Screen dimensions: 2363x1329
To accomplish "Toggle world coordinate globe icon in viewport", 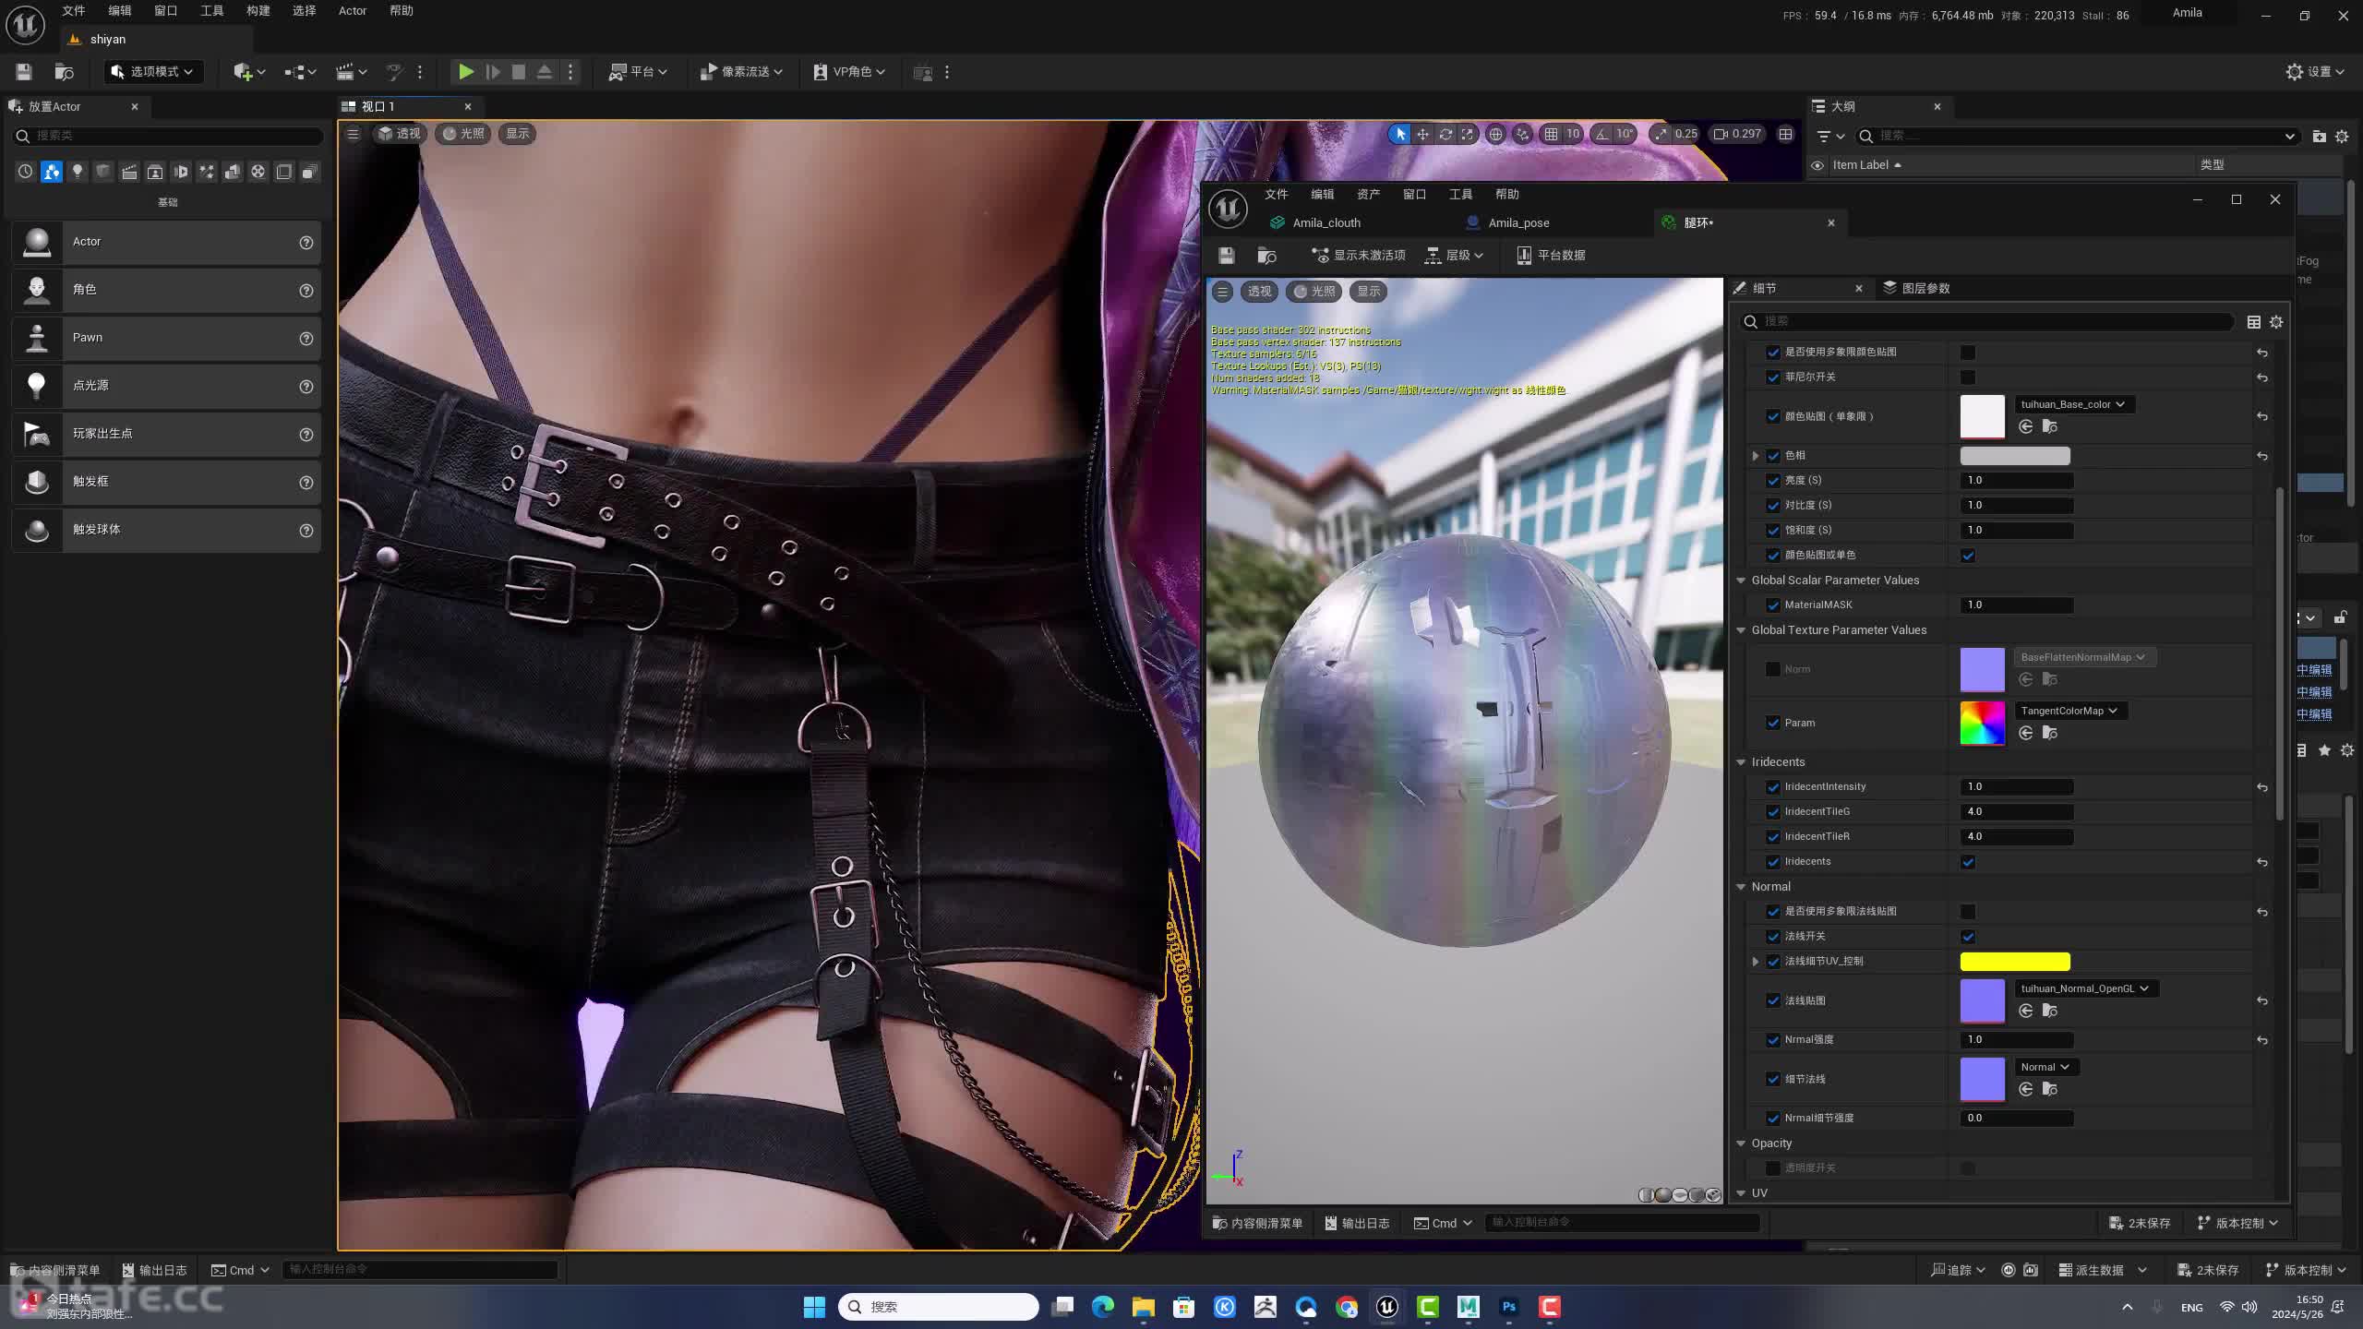I will [x=1495, y=134].
